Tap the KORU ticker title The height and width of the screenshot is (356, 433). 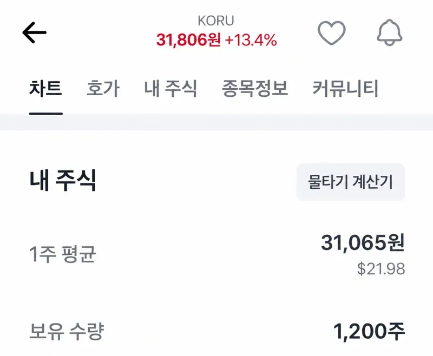click(x=216, y=21)
